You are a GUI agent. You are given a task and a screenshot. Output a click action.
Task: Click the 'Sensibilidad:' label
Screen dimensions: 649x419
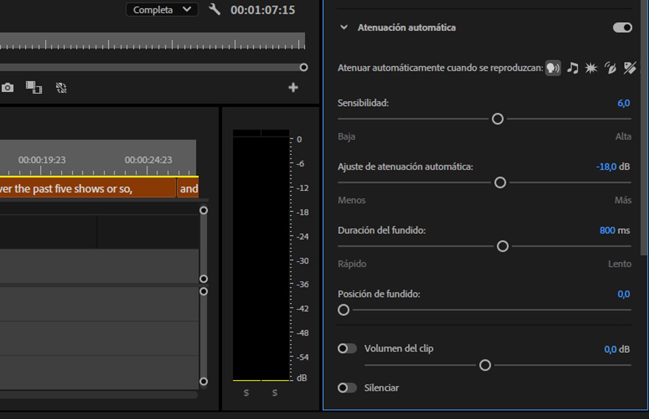coord(363,103)
